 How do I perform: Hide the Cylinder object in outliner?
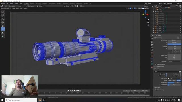point(180,8)
